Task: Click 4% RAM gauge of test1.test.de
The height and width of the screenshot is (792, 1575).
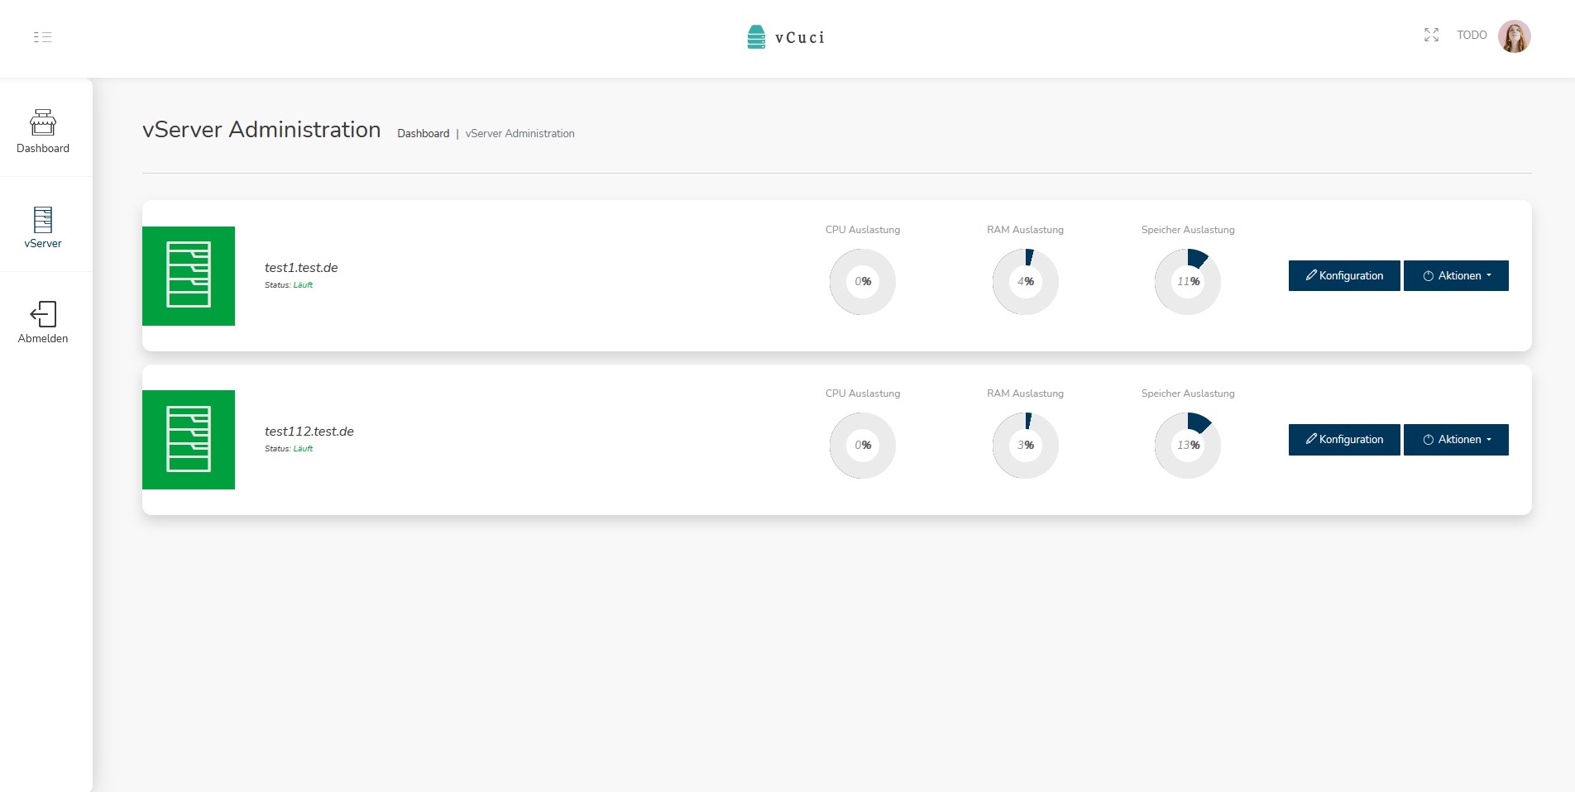Action: pyautogui.click(x=1025, y=282)
